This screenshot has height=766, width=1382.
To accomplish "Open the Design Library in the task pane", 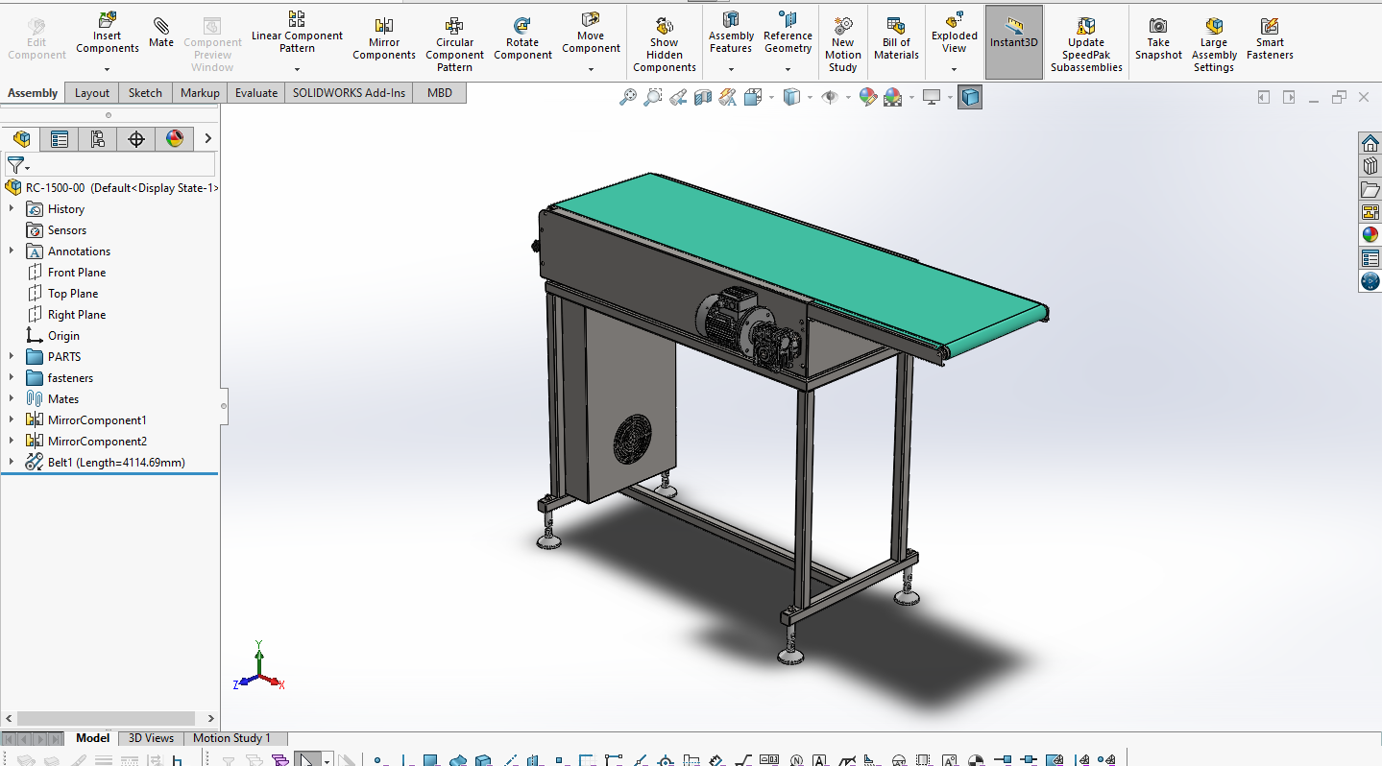I will (x=1370, y=166).
